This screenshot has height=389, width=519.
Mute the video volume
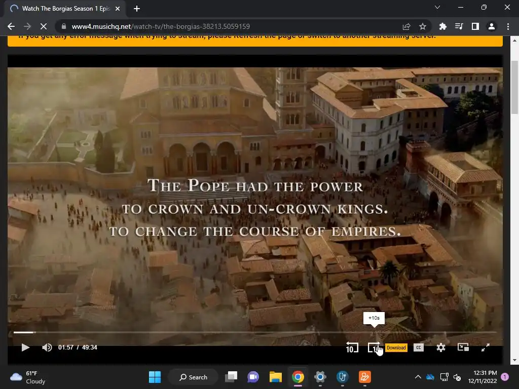coord(47,347)
